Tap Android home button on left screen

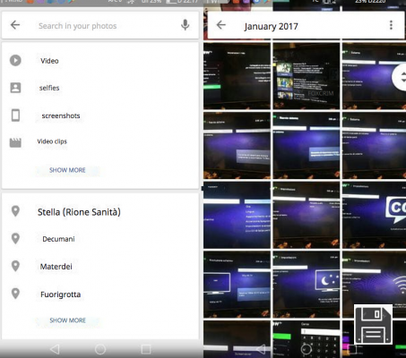tap(100, 349)
